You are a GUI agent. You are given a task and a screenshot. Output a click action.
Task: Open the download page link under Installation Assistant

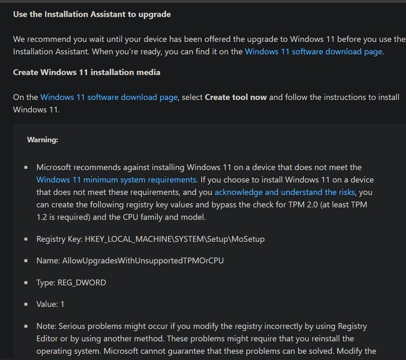tap(313, 51)
